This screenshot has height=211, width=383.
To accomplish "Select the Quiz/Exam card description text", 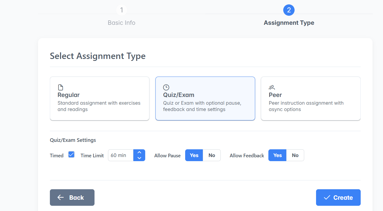I will pyautogui.click(x=202, y=106).
